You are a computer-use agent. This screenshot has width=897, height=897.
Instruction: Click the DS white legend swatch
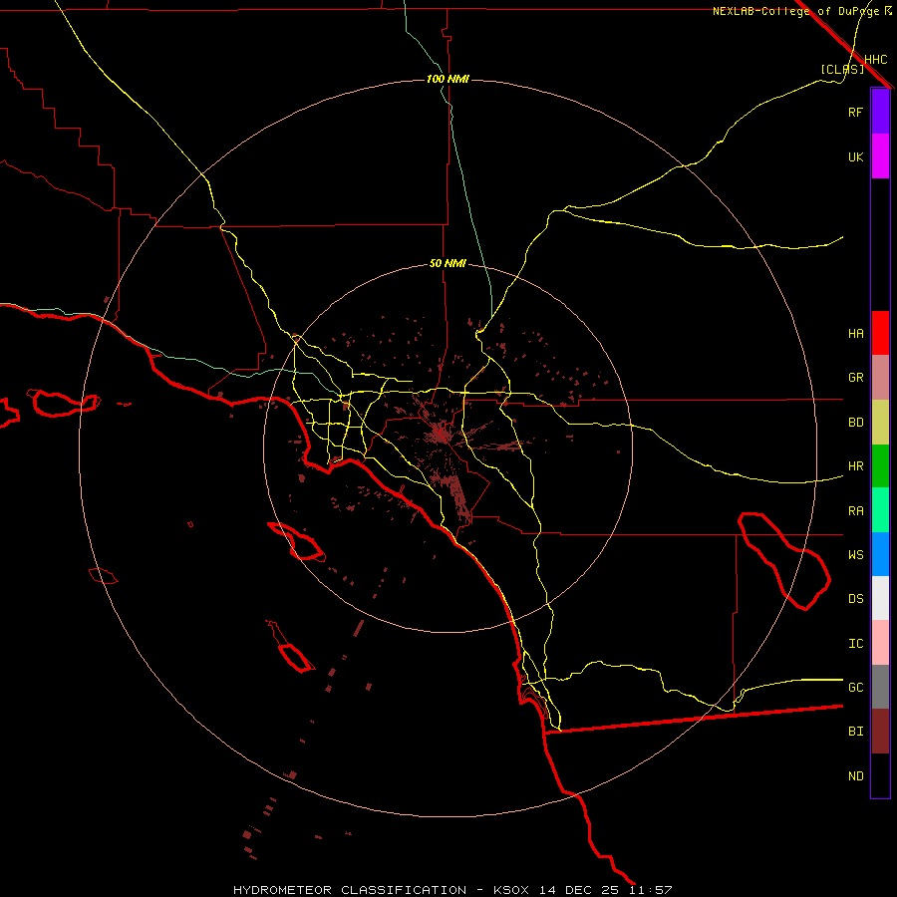point(880,598)
